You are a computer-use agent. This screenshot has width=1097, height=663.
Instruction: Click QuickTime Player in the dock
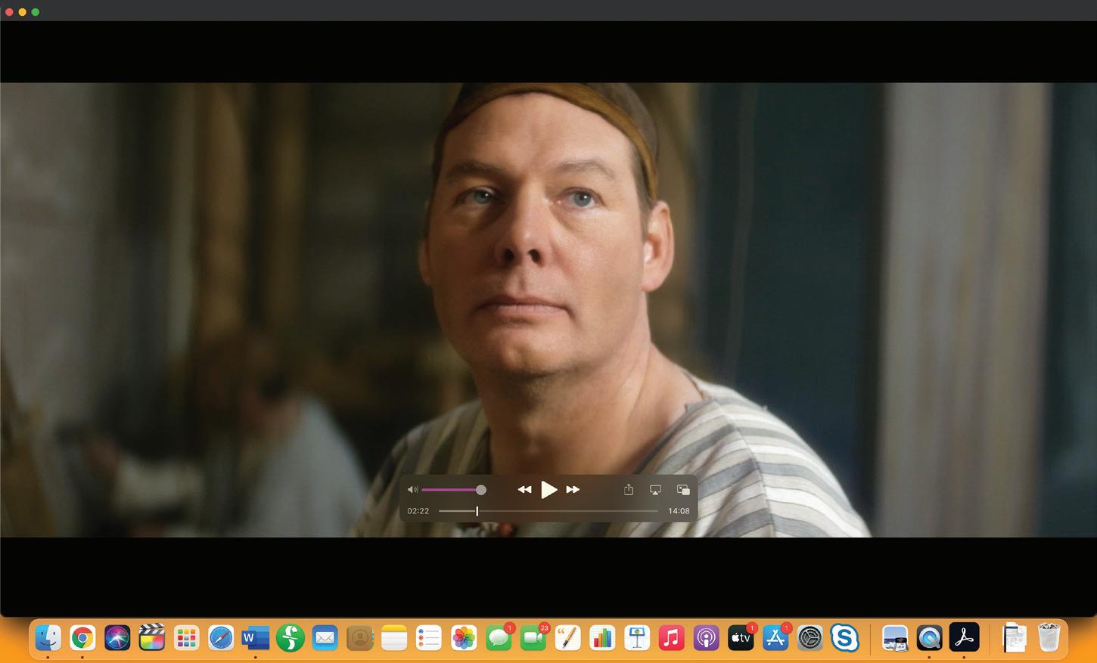pyautogui.click(x=930, y=639)
